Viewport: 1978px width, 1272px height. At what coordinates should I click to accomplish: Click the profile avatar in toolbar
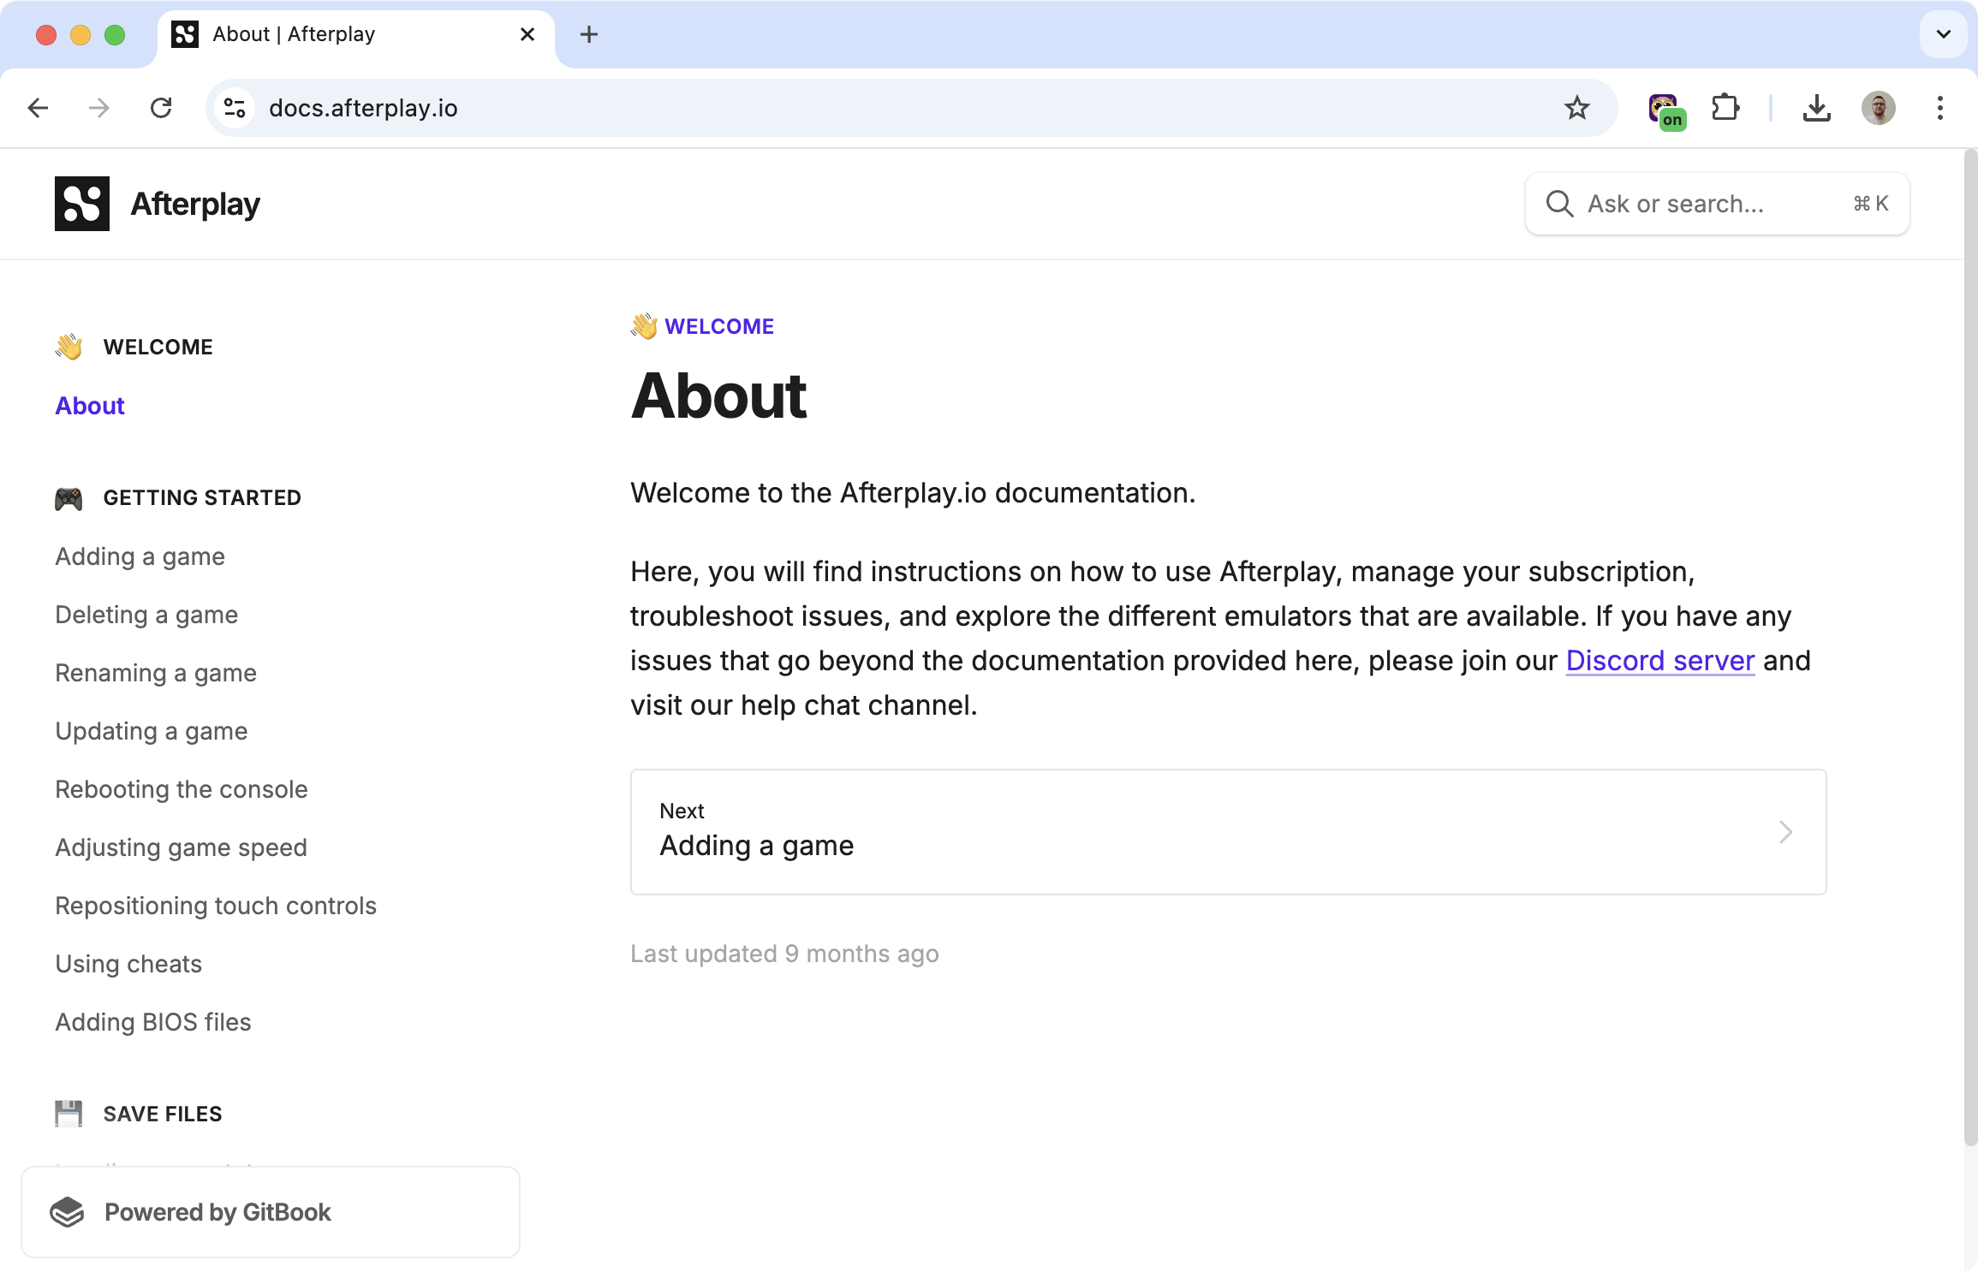tap(1878, 108)
